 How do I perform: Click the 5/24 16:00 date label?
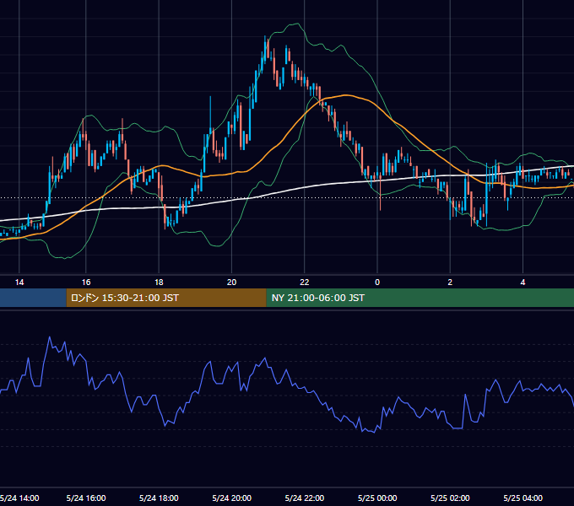[x=86, y=498]
